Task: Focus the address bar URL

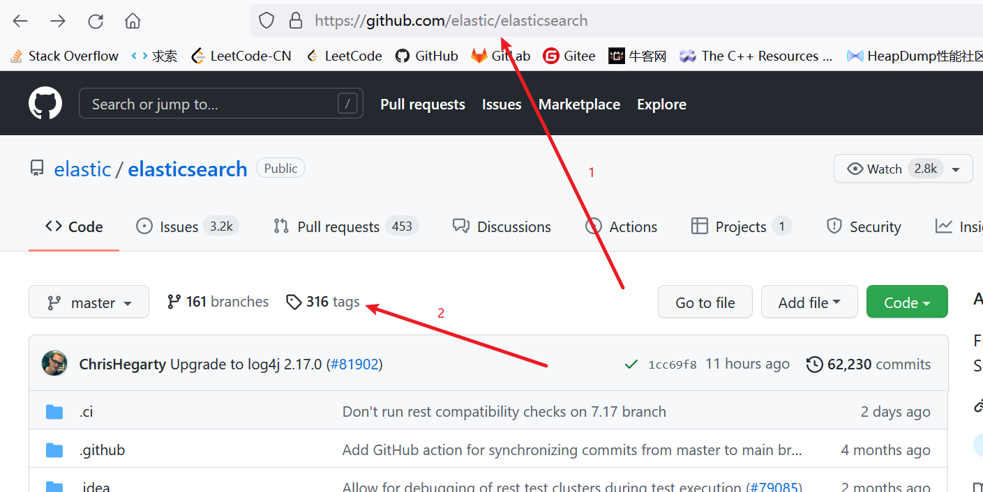Action: pos(451,20)
